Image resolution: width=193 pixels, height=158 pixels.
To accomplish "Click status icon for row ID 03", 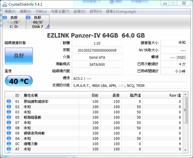I will pos(9,112).
